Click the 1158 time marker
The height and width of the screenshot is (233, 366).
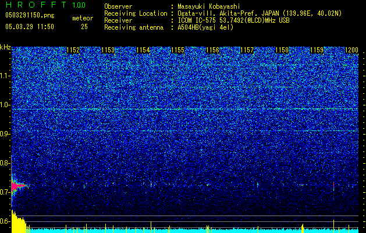tap(282, 50)
